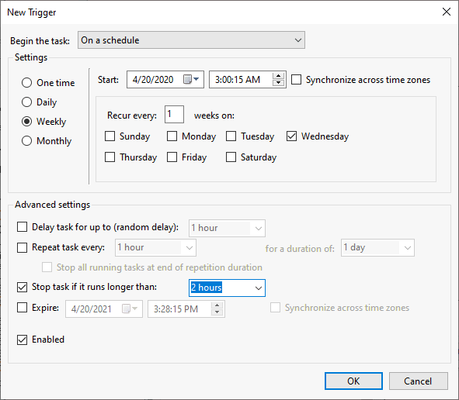The image size is (459, 400).
Task: Increase start time with up spinner arrow
Action: tap(278, 76)
